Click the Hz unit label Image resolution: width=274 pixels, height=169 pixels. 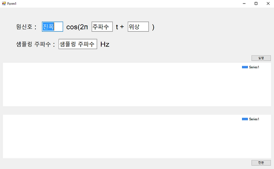pos(105,45)
